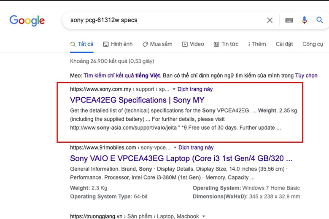The height and width of the screenshot is (219, 329).
Task: Click 'Tìm kiếm chỉ kết quả tiếng Việt' link
Action: 122,75
